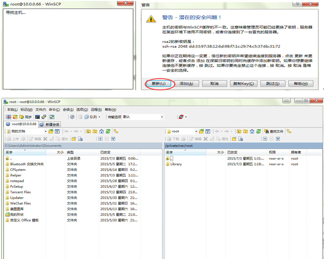The height and width of the screenshot is (259, 324).
Task: Open the 标记(M) menu
Action: [x=27, y=110]
